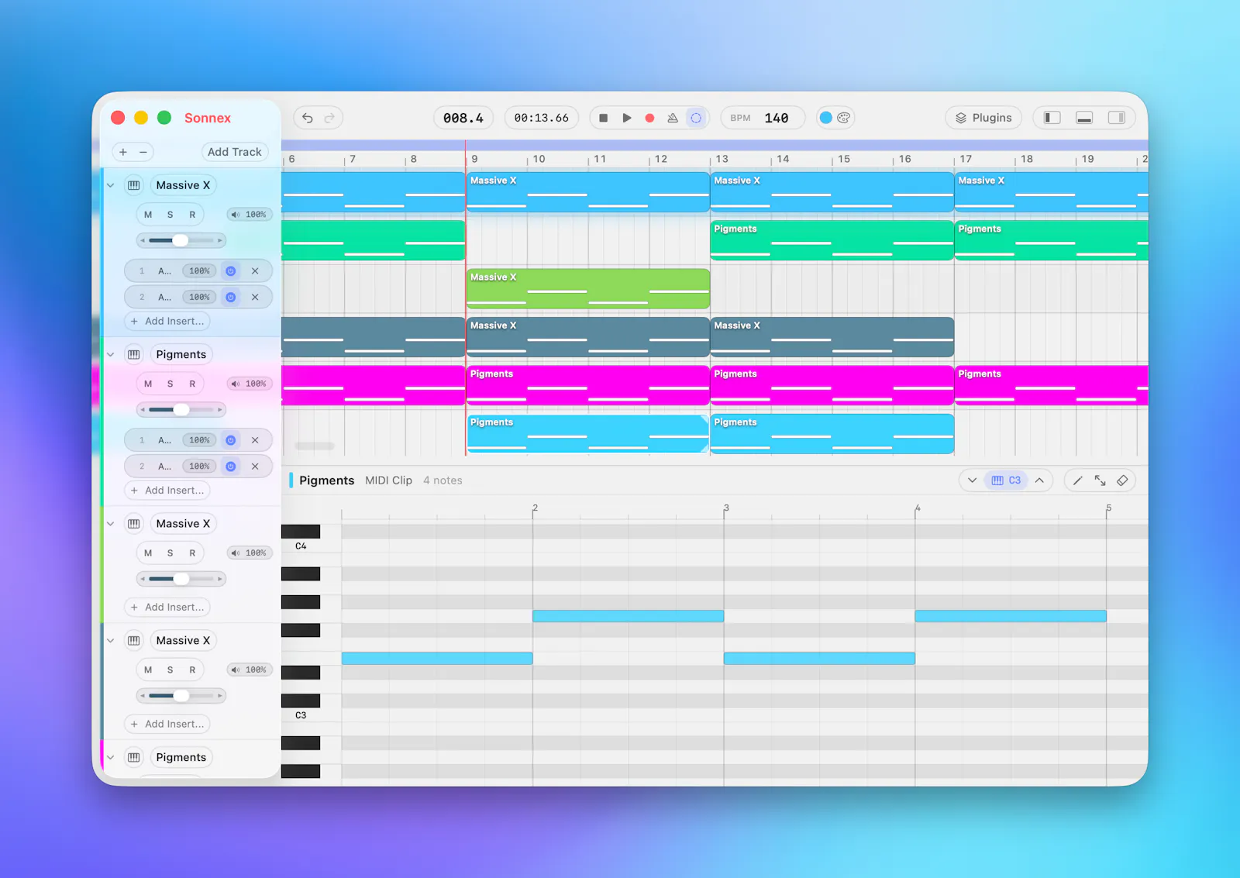Stop playback with the stop button
The width and height of the screenshot is (1240, 878).
click(603, 118)
